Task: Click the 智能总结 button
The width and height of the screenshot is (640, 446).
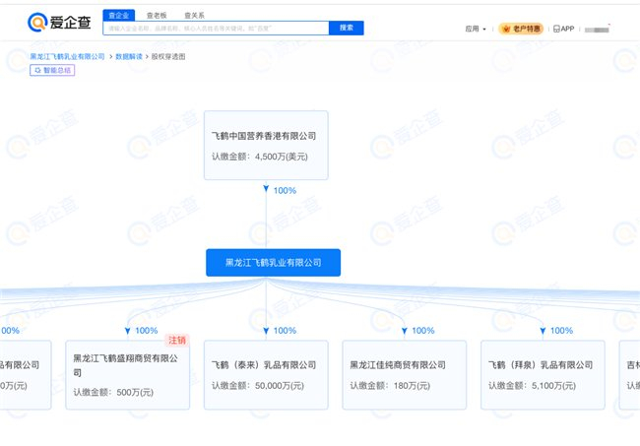Action: [x=52, y=70]
